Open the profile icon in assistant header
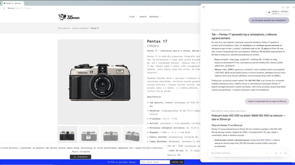The height and width of the screenshot is (165, 295). point(283,7)
